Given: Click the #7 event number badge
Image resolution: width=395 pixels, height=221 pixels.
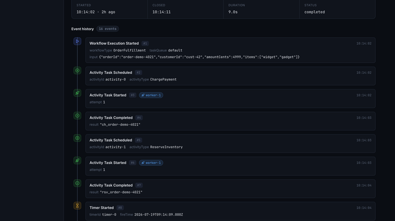Looking at the screenshot, I should (139, 185).
